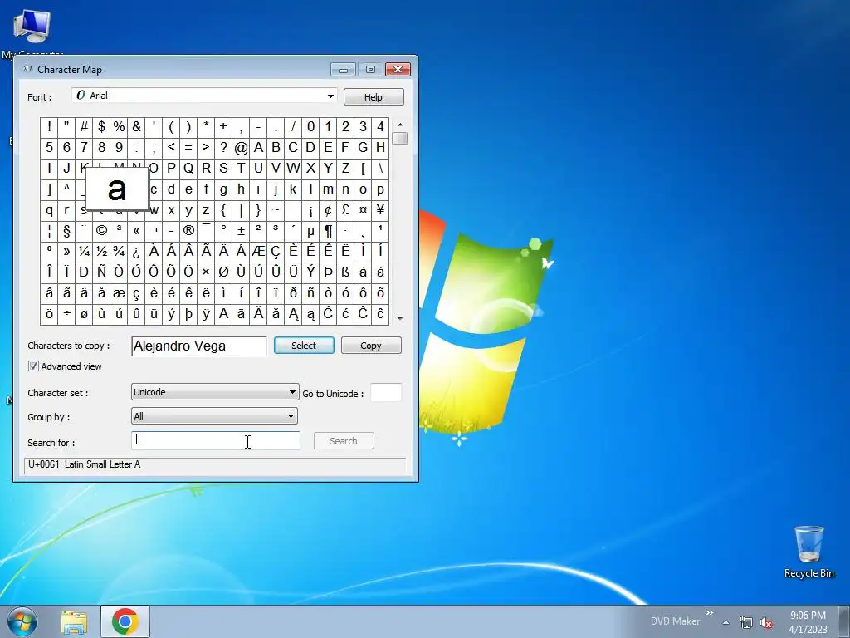Click the network tray icon
This screenshot has height=638, width=850.
click(746, 622)
